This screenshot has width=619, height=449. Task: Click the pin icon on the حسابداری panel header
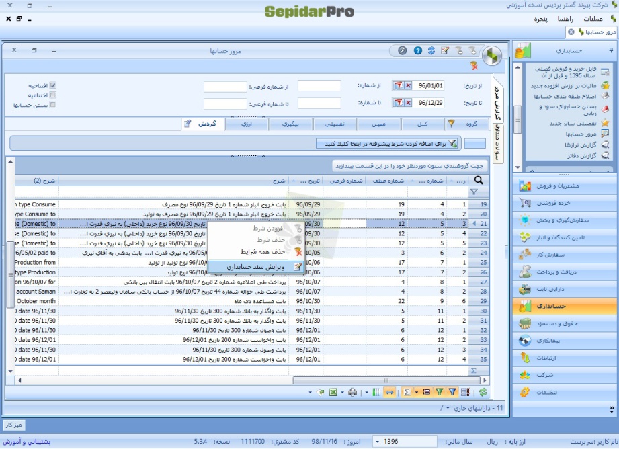pos(611,50)
